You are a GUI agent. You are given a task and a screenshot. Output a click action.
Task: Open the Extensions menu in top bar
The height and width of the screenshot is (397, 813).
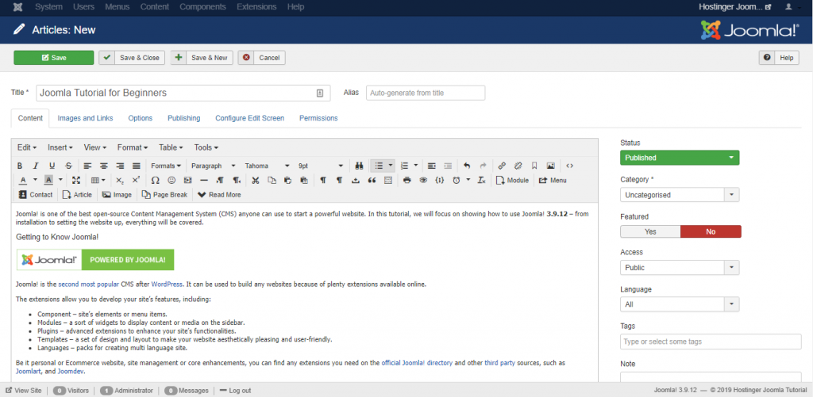(256, 7)
